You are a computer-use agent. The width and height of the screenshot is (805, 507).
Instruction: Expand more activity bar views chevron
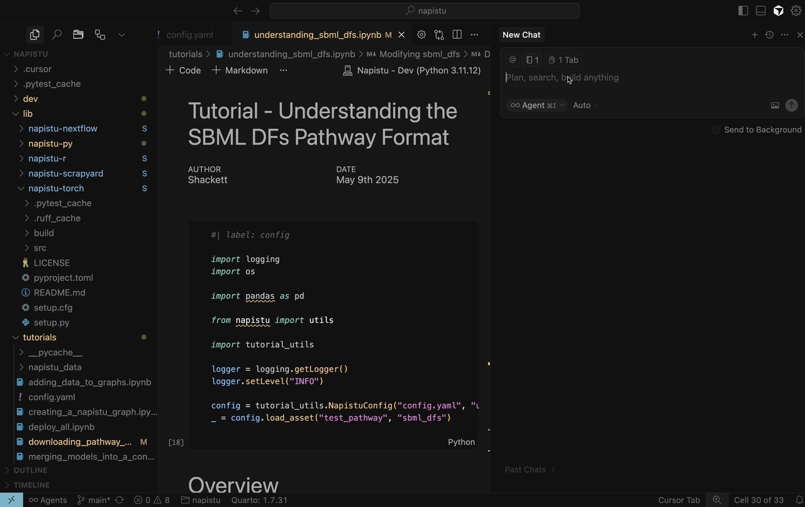121,35
